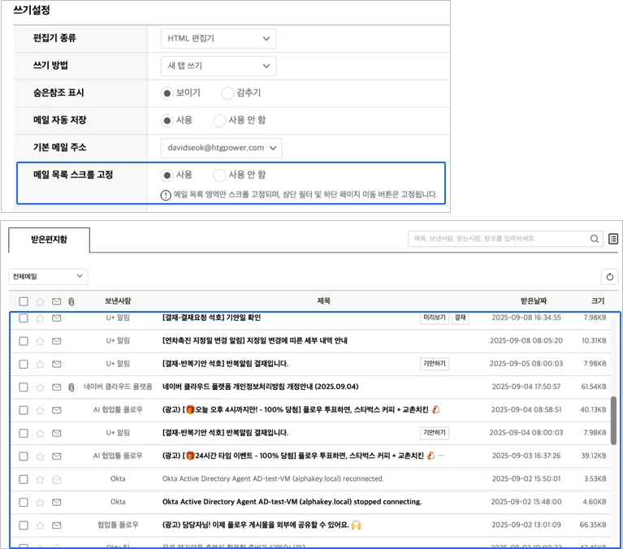Screen dimensions: 623x549
Task: Click the envelope read-status icon in header
Action: click(x=57, y=301)
